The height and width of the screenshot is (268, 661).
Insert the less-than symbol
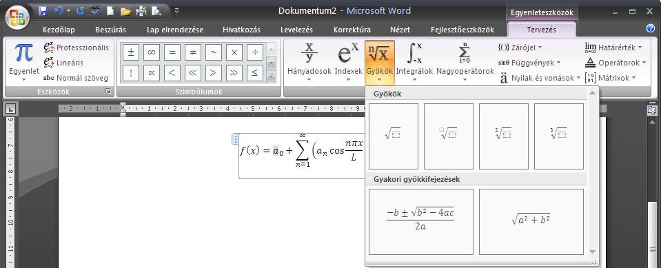(x=172, y=73)
